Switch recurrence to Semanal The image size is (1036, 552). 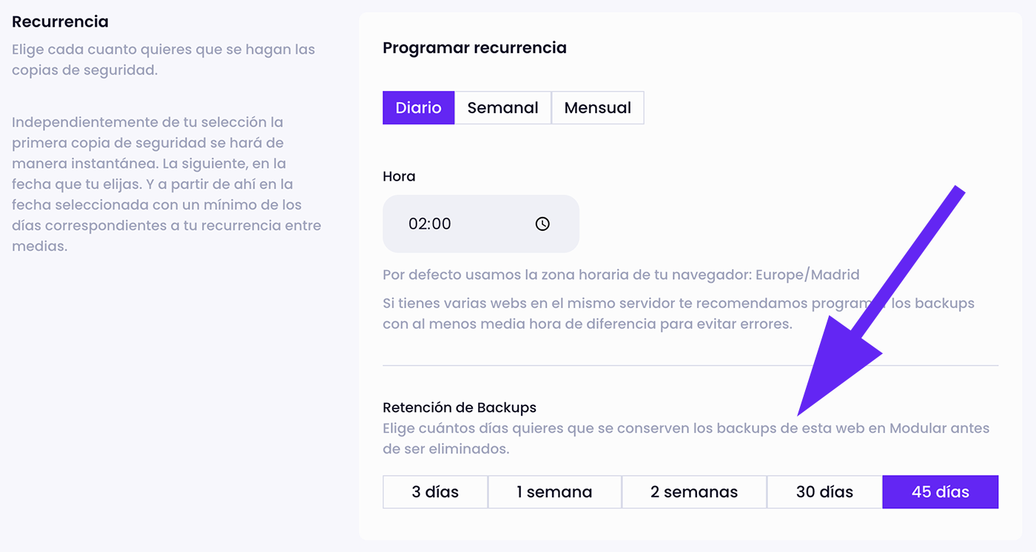click(502, 107)
